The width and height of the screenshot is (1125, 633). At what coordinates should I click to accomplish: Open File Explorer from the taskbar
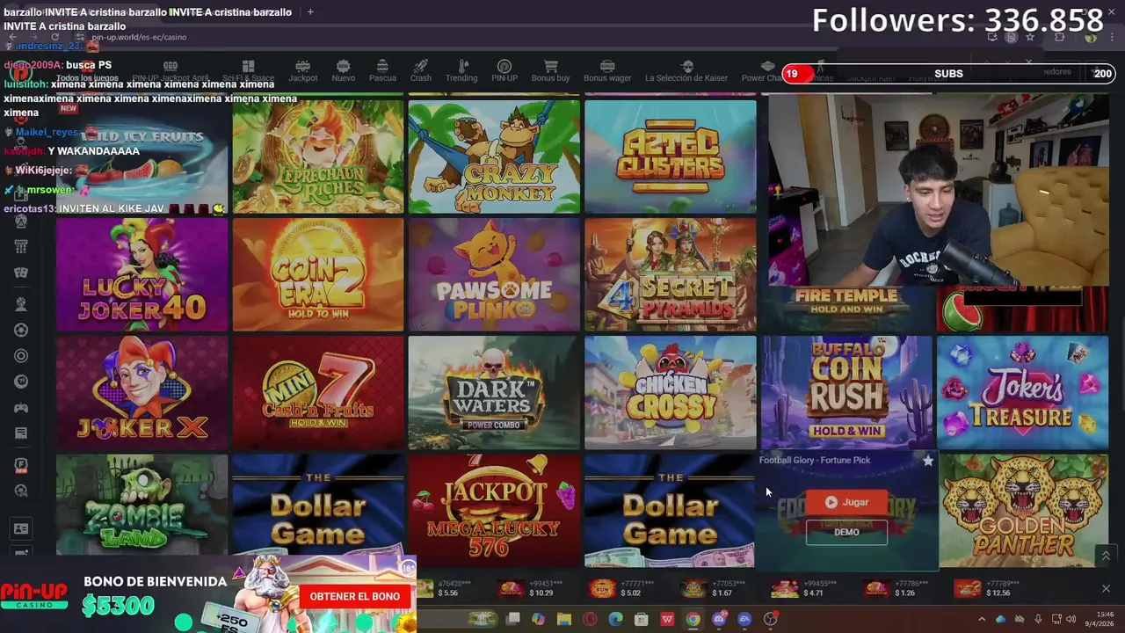(x=564, y=619)
